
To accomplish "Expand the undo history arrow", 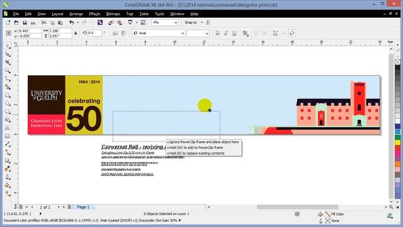I will click(78, 23).
